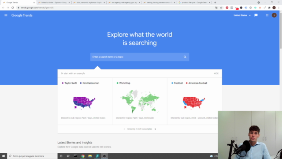Open Cortana circle on taskbar
Screen dimensions: 282x159
coord(61,156)
